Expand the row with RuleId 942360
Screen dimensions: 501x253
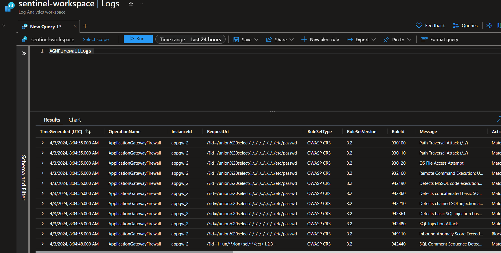pyautogui.click(x=43, y=193)
